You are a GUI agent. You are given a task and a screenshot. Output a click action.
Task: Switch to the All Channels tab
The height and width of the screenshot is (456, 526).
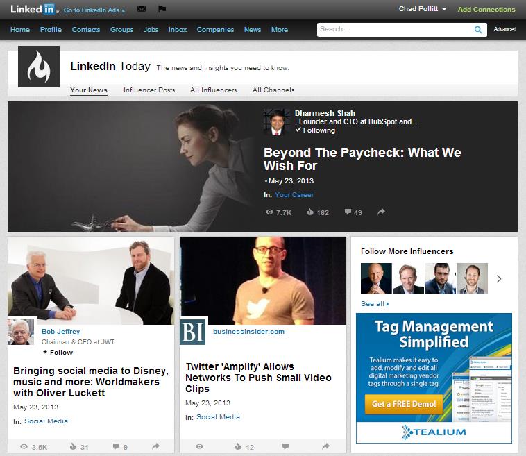tap(273, 90)
